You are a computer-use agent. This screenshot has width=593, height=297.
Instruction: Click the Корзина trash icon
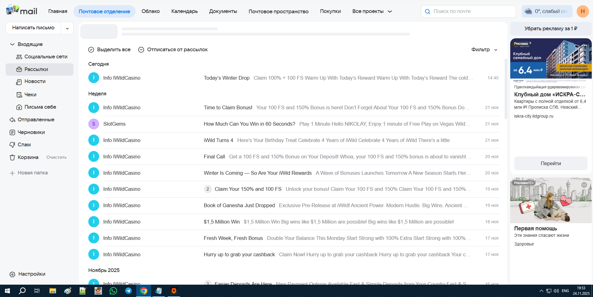coord(12,157)
